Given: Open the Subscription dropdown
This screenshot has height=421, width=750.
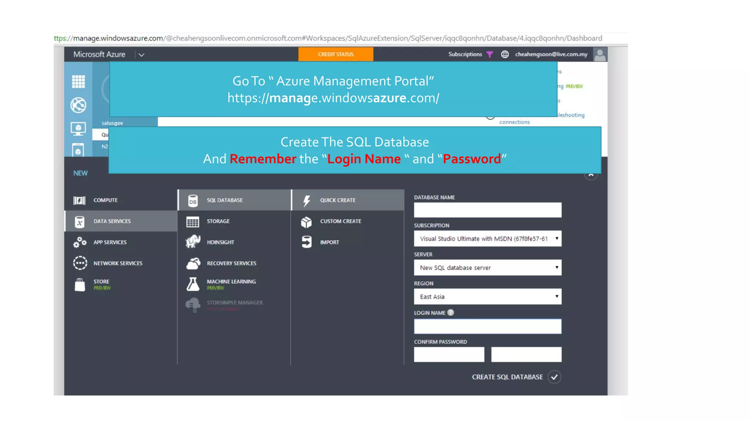Looking at the screenshot, I should click(x=488, y=239).
